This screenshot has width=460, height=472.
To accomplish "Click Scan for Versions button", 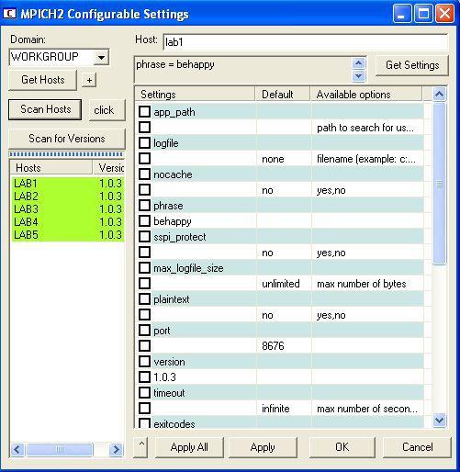I will (67, 139).
